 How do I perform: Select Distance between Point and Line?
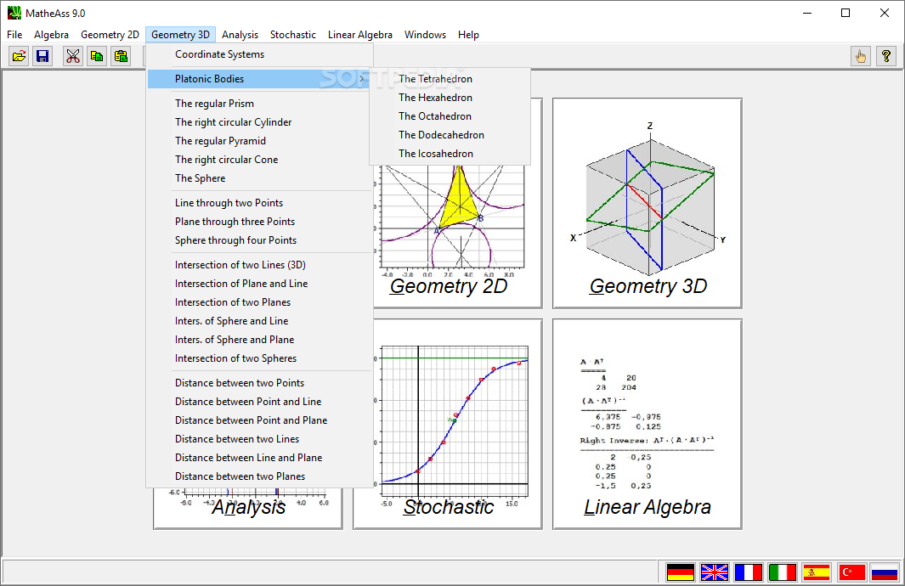[x=260, y=402]
